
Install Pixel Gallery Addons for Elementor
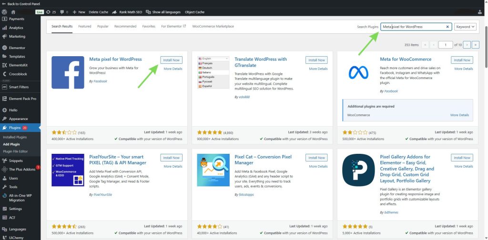[x=462, y=158]
